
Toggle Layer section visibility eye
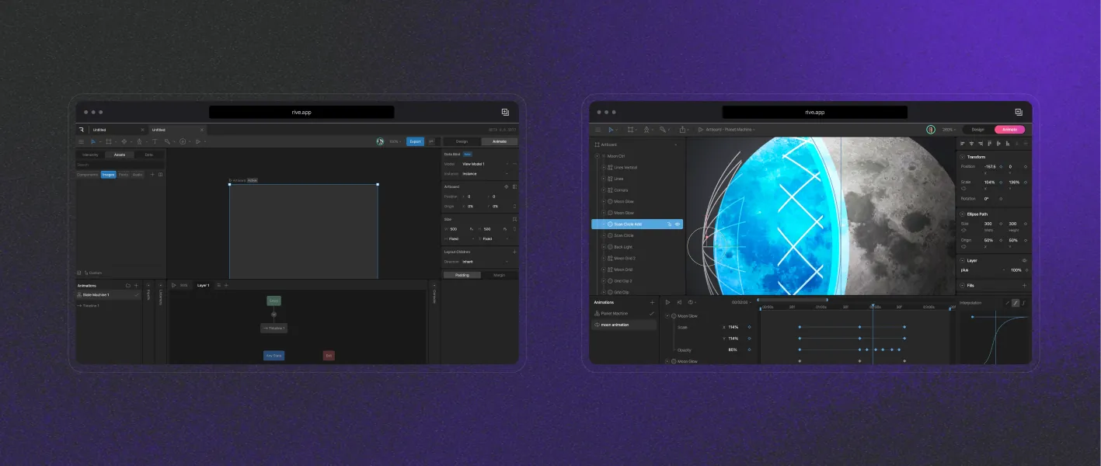[1024, 260]
